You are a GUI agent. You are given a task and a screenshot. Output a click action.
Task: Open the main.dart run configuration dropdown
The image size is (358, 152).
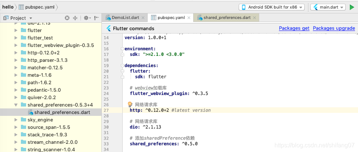(328, 7)
